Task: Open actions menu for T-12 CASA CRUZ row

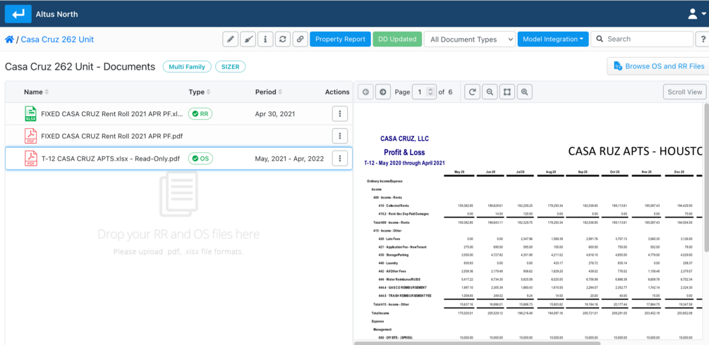Action: pyautogui.click(x=339, y=158)
